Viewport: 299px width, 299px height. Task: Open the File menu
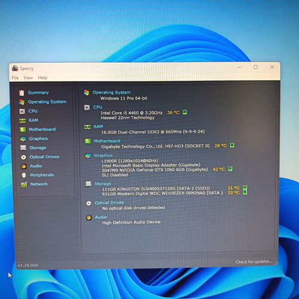click(x=15, y=78)
